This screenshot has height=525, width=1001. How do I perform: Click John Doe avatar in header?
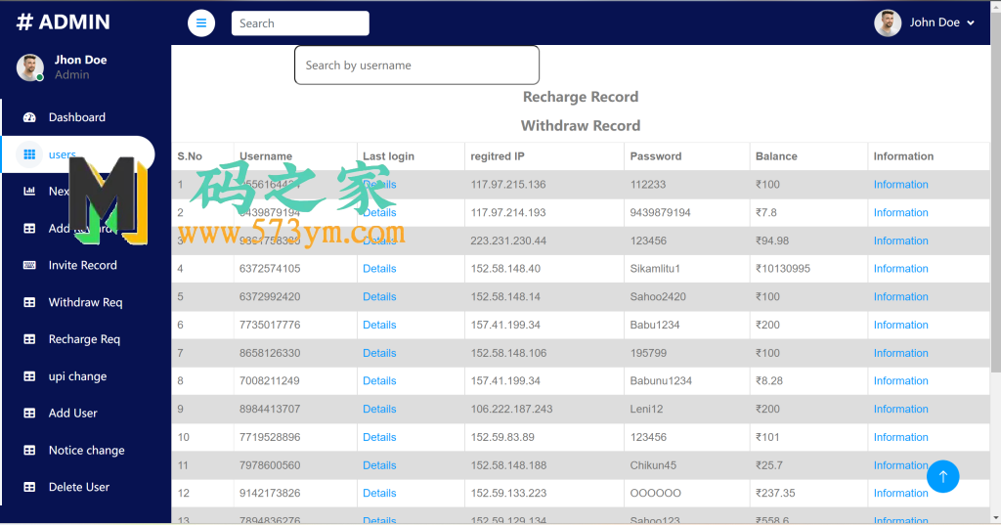888,23
